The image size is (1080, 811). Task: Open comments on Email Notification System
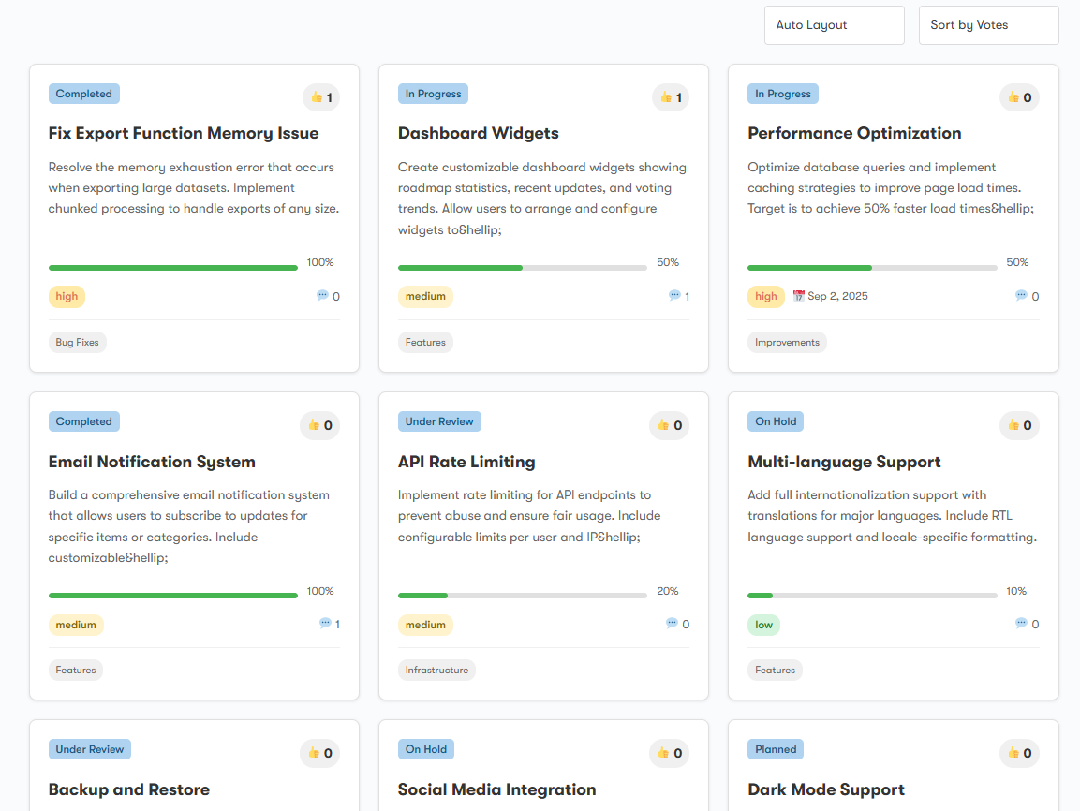330,624
